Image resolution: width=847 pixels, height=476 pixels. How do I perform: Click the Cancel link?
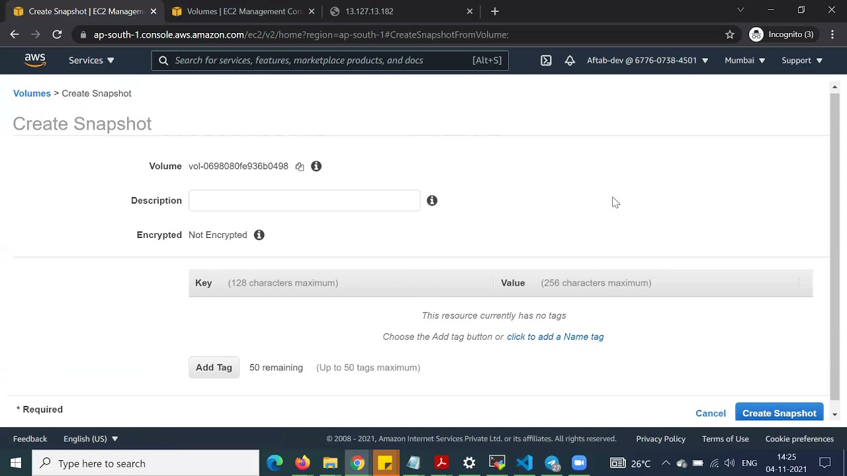(x=711, y=413)
